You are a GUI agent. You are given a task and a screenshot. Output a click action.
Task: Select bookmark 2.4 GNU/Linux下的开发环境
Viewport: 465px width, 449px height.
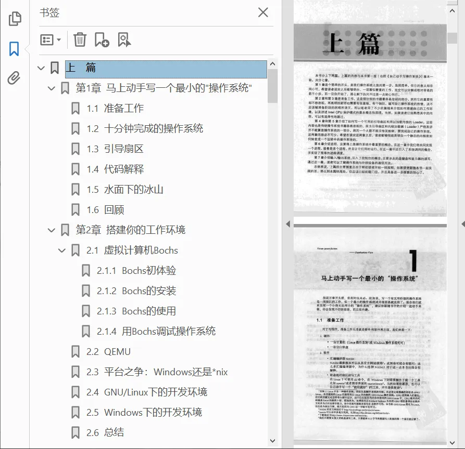[147, 392]
